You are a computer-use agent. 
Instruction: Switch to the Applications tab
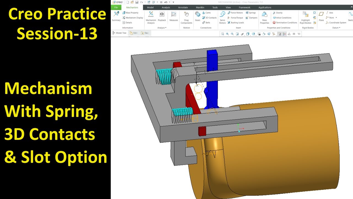pos(265,7)
